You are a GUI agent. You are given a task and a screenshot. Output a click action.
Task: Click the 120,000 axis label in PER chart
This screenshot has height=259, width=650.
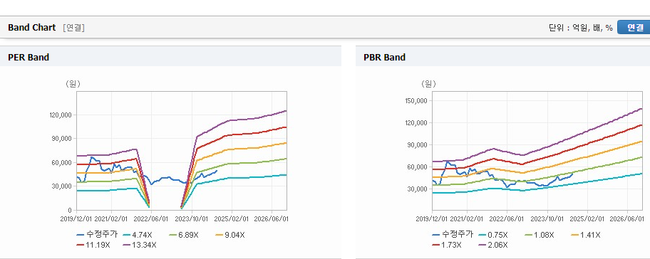pyautogui.click(x=61, y=115)
